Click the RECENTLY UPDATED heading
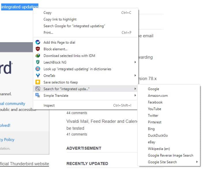This screenshot has height=169, width=203. click(87, 164)
